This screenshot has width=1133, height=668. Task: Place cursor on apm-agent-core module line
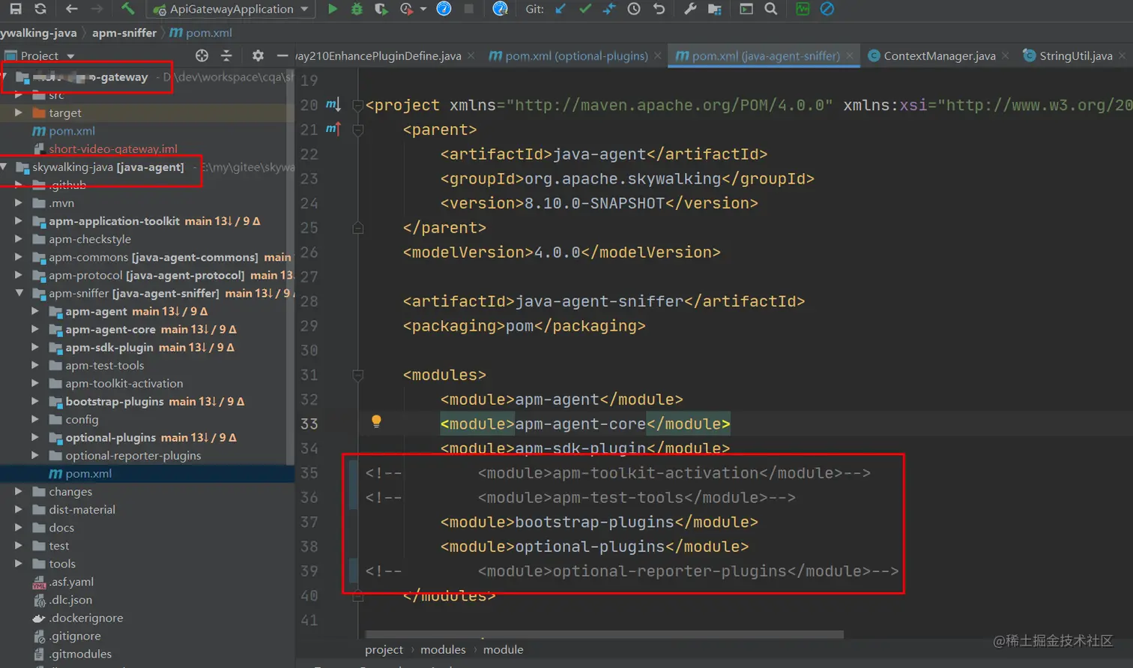coord(584,424)
